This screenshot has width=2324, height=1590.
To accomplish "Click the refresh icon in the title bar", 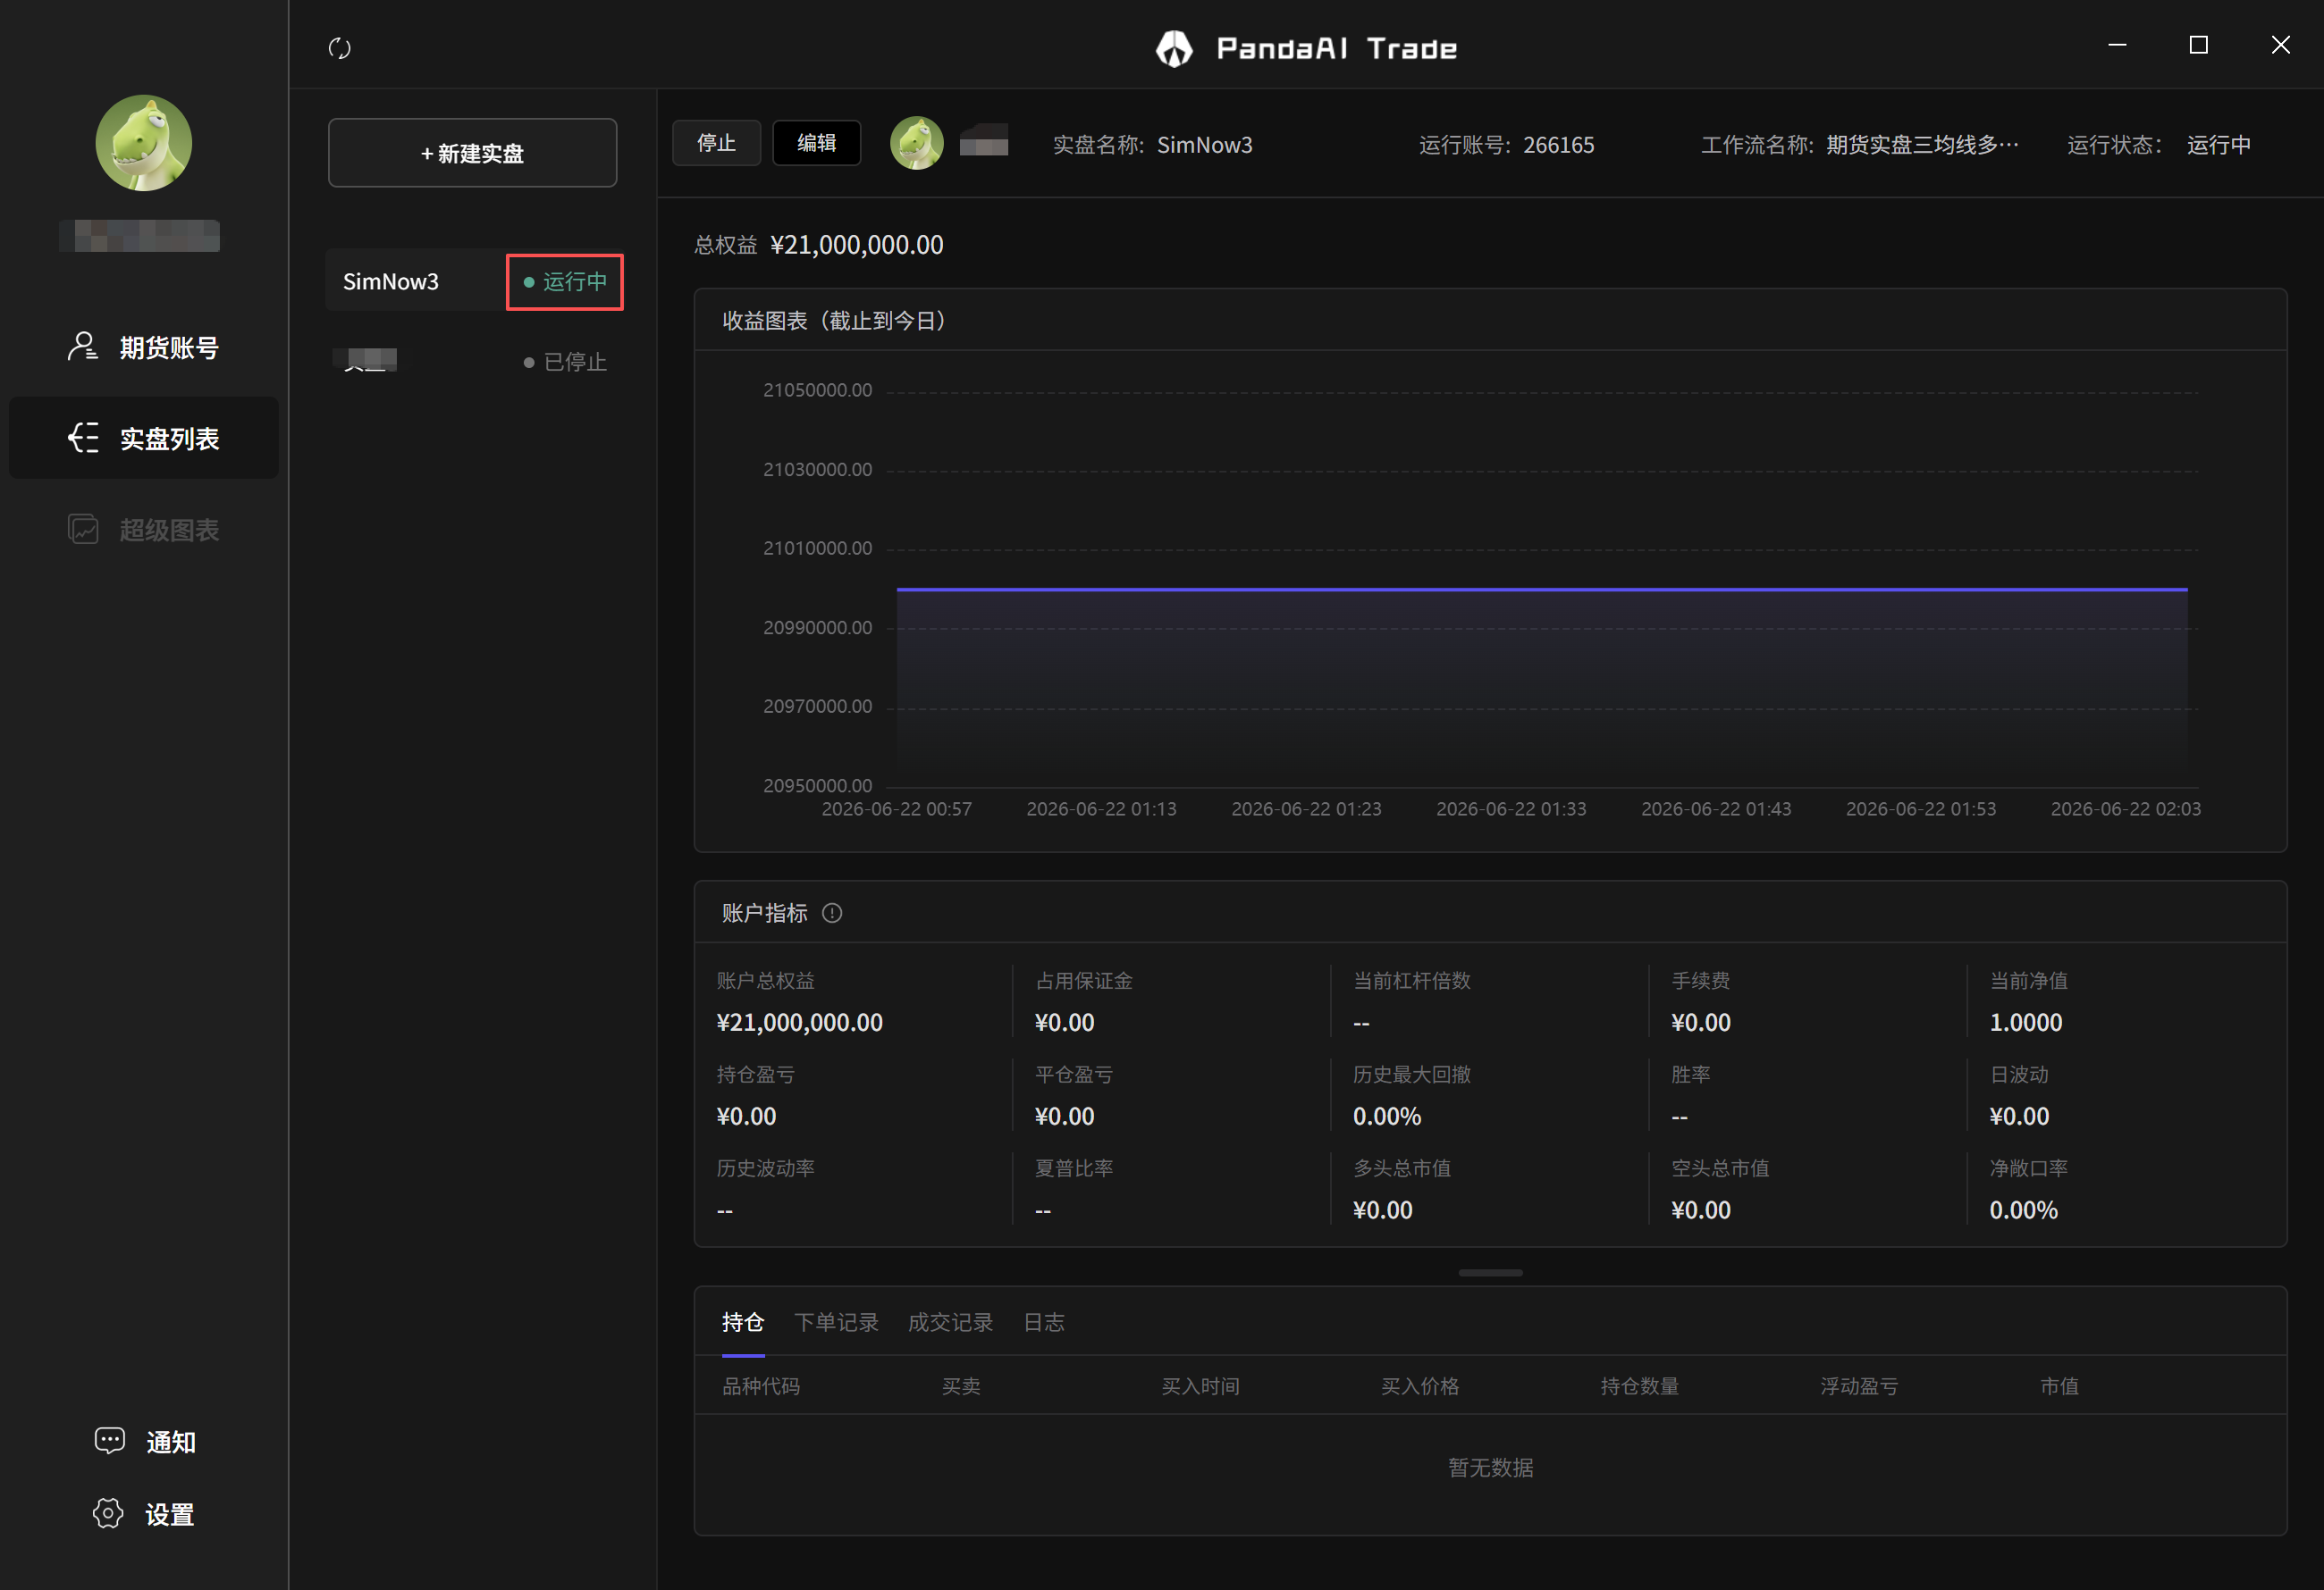I will (340, 48).
